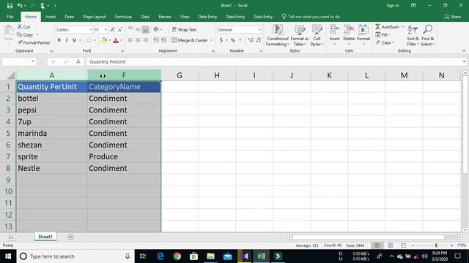
Task: Toggle Align Left
Action: pyautogui.click(x=130, y=40)
